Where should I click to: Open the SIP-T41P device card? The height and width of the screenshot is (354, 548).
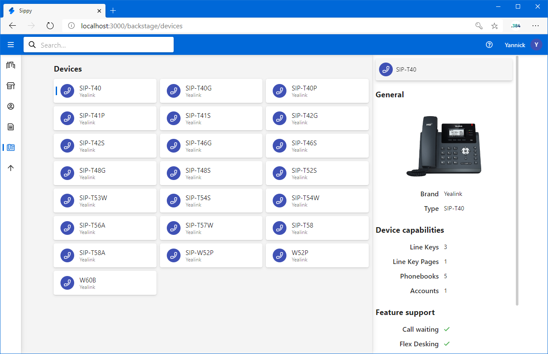tap(105, 118)
